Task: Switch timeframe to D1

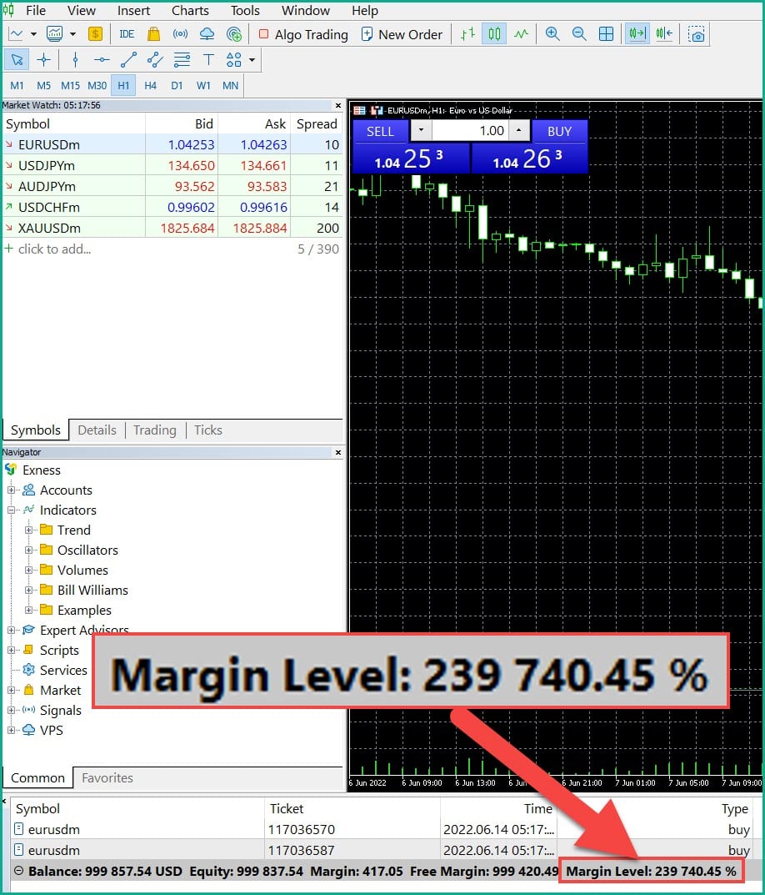Action: point(177,84)
